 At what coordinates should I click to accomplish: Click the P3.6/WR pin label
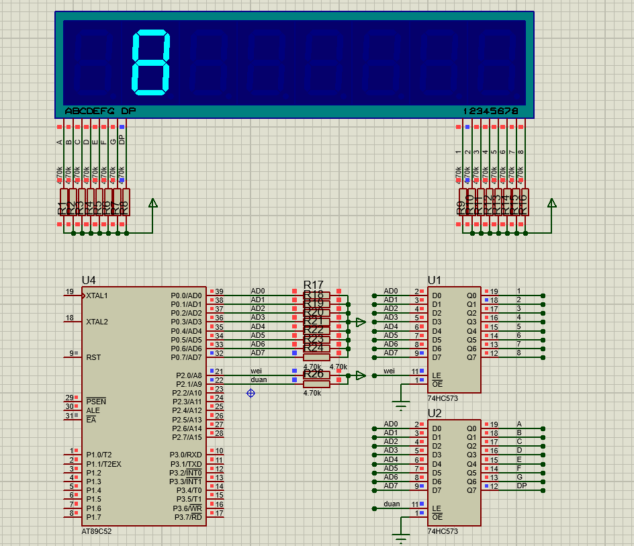coord(187,508)
